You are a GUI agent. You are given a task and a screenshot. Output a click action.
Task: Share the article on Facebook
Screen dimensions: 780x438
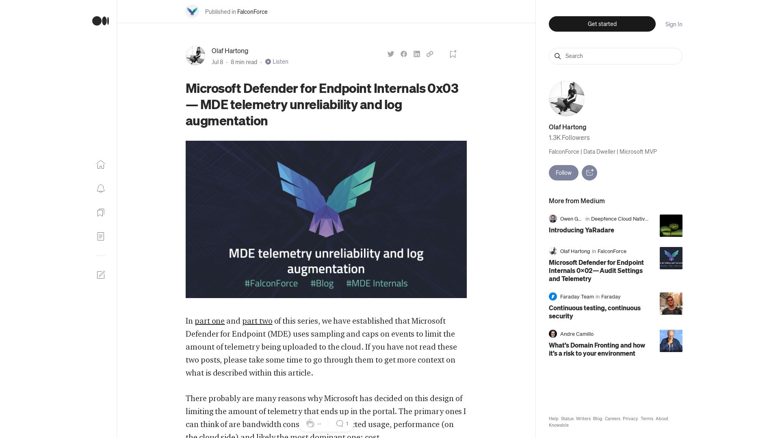(x=403, y=54)
